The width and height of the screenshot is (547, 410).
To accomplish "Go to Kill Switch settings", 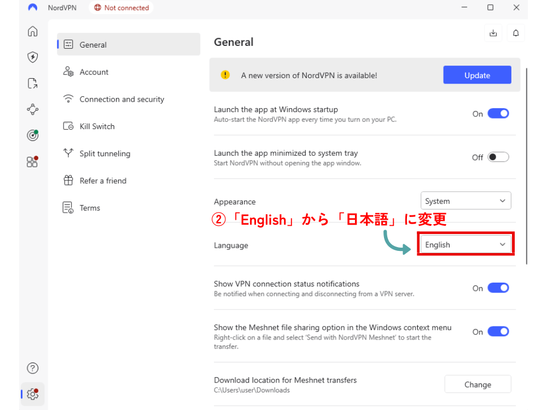I will click(97, 126).
